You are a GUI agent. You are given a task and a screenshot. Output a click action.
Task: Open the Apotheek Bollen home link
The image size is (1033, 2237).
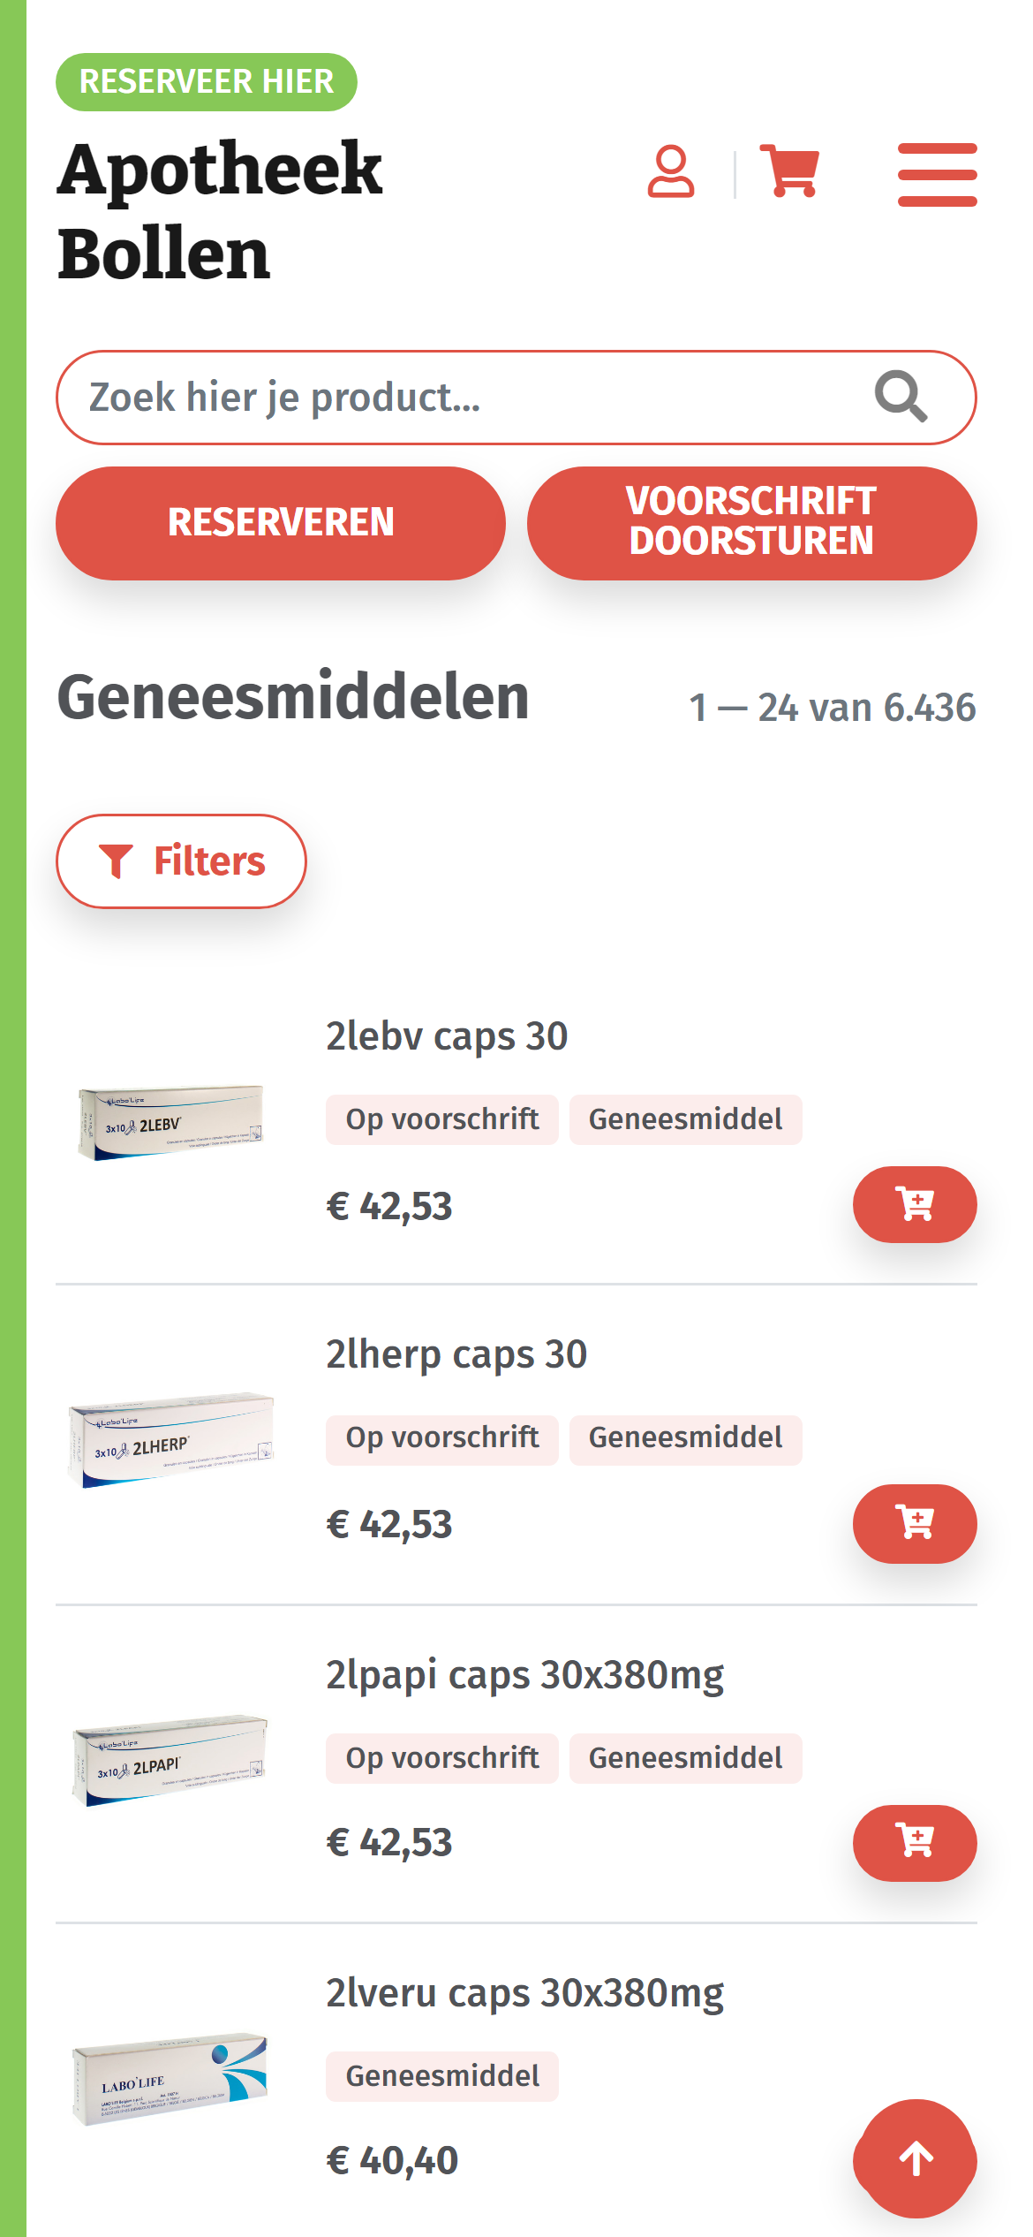tap(221, 210)
